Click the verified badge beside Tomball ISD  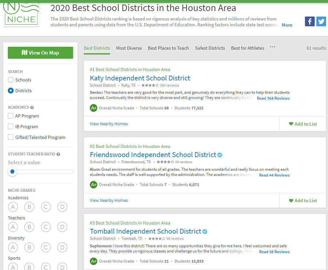(205, 232)
